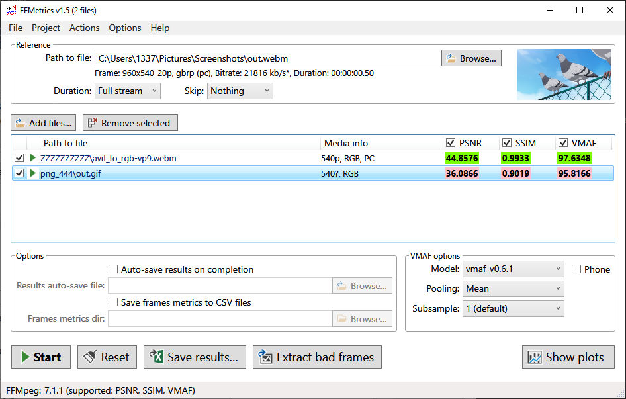Open the Skip dropdown (Nothing)

click(x=240, y=91)
